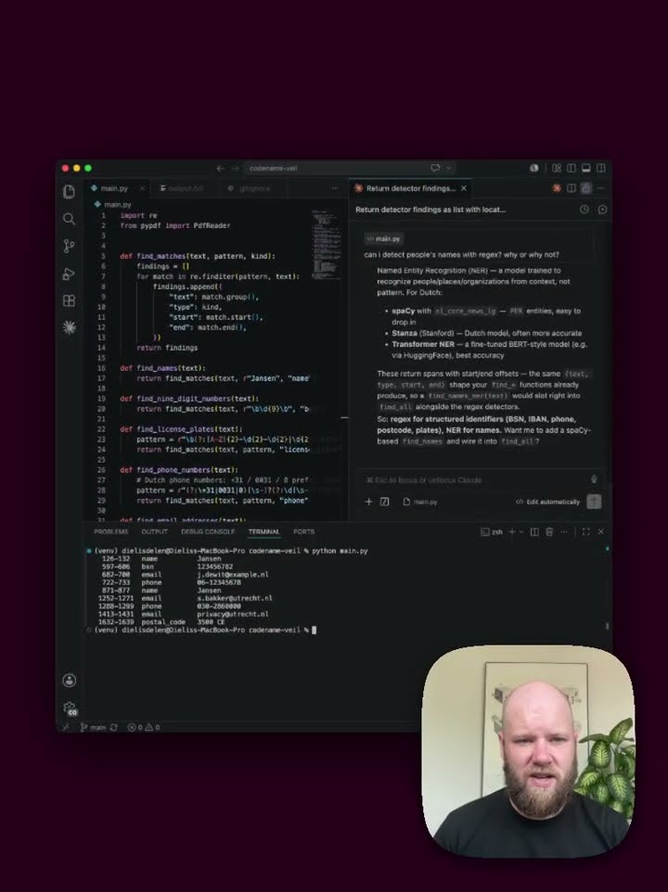Open the Extensions view

click(x=69, y=300)
